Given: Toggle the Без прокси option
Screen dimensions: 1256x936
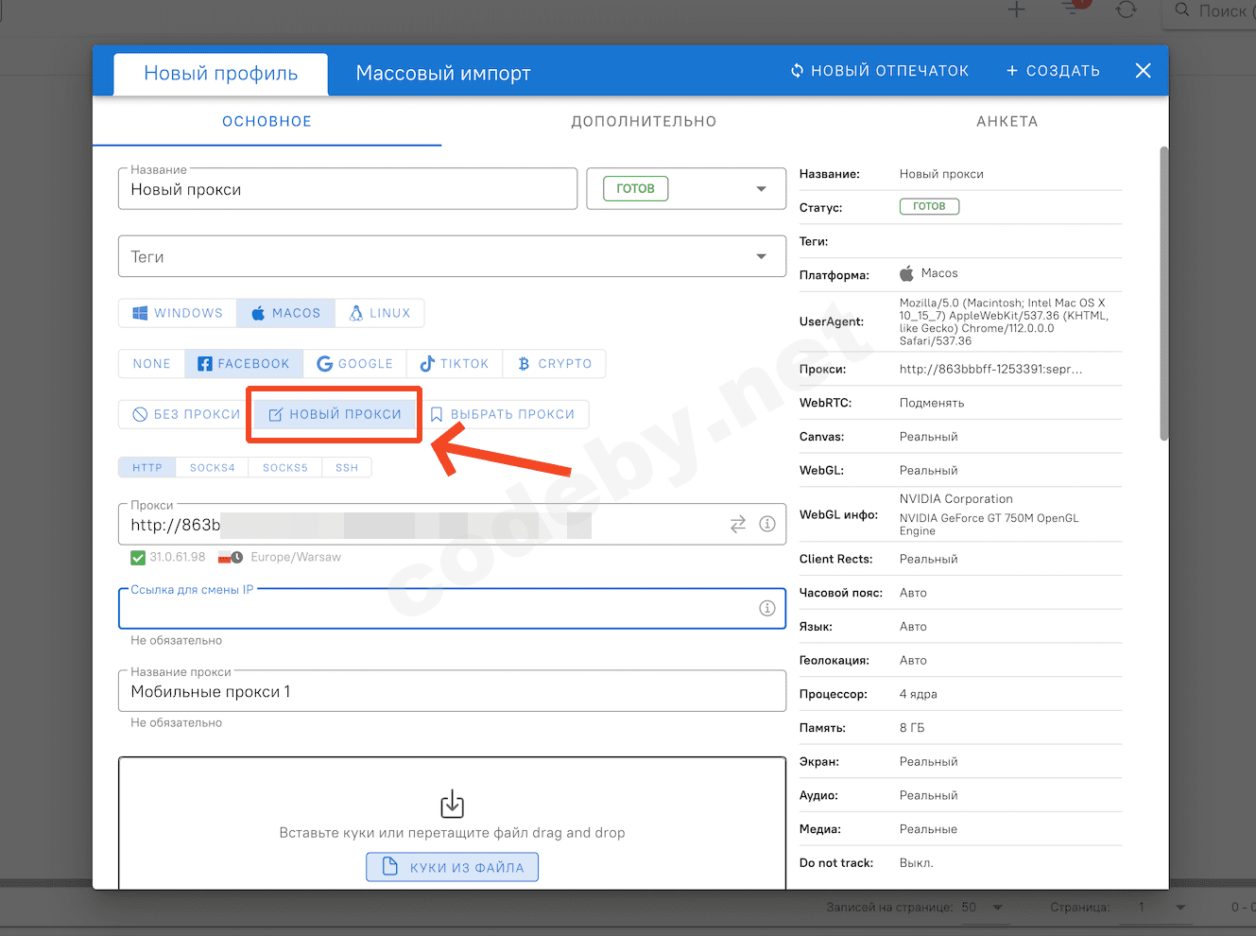Looking at the screenshot, I should click(186, 414).
